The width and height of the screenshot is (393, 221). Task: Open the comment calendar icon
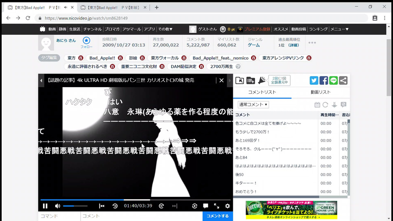click(x=317, y=105)
